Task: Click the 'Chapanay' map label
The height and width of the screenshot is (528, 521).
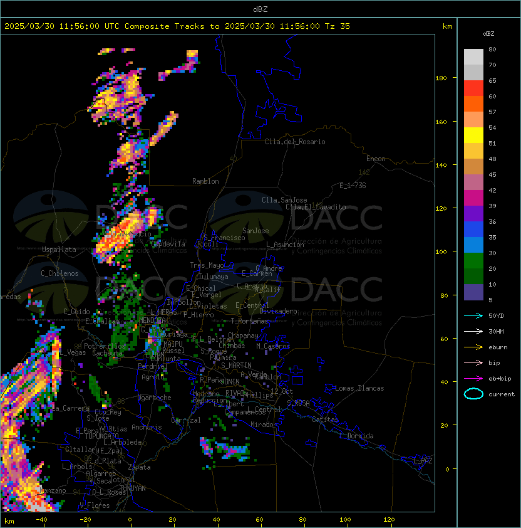Action: 243,335
